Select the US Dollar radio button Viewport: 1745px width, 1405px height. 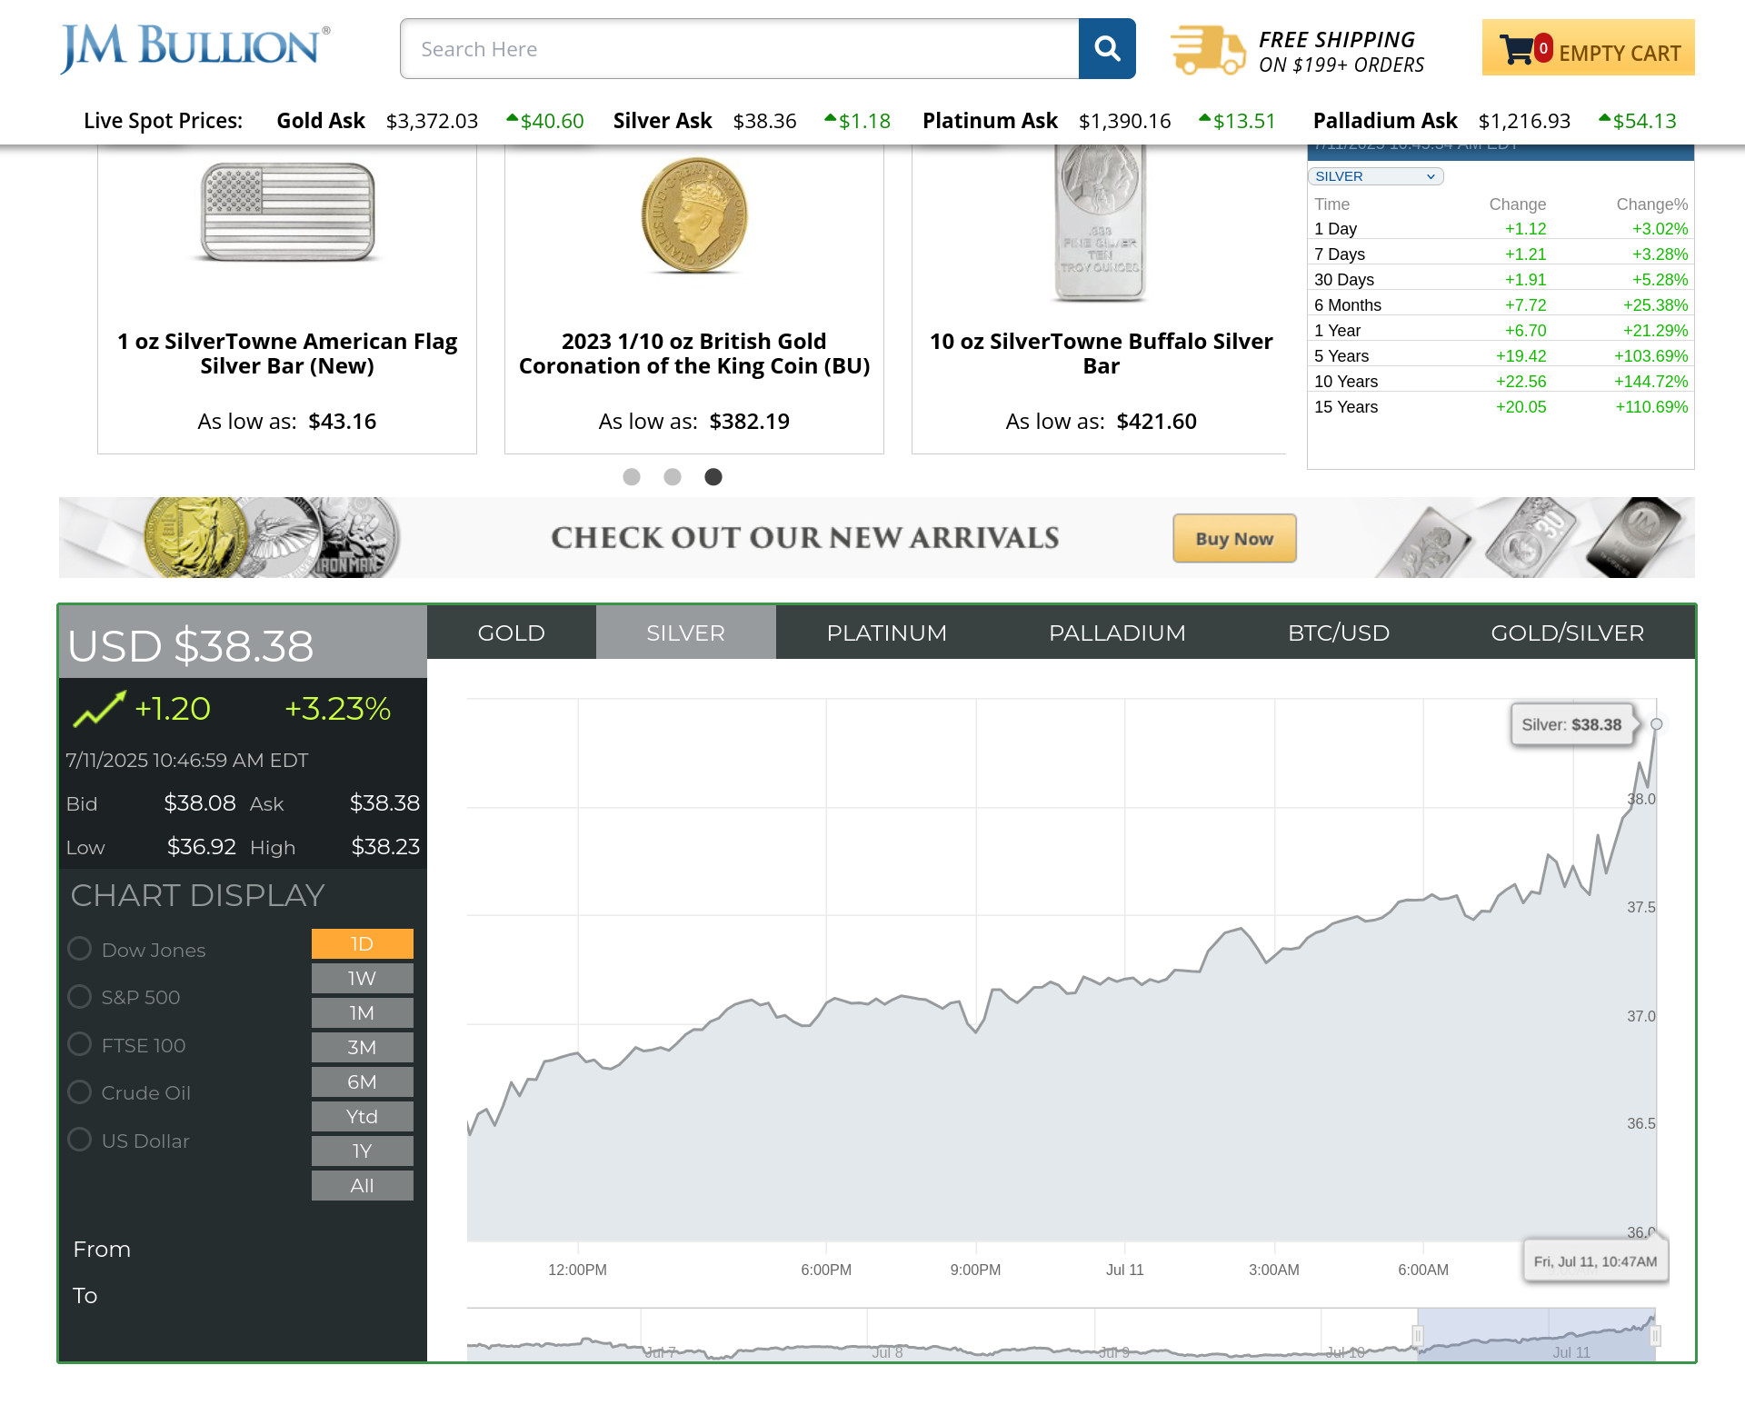pyautogui.click(x=80, y=1140)
